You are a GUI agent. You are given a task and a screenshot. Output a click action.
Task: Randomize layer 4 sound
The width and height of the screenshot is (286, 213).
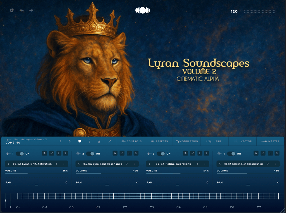pyautogui.click(x=263, y=153)
